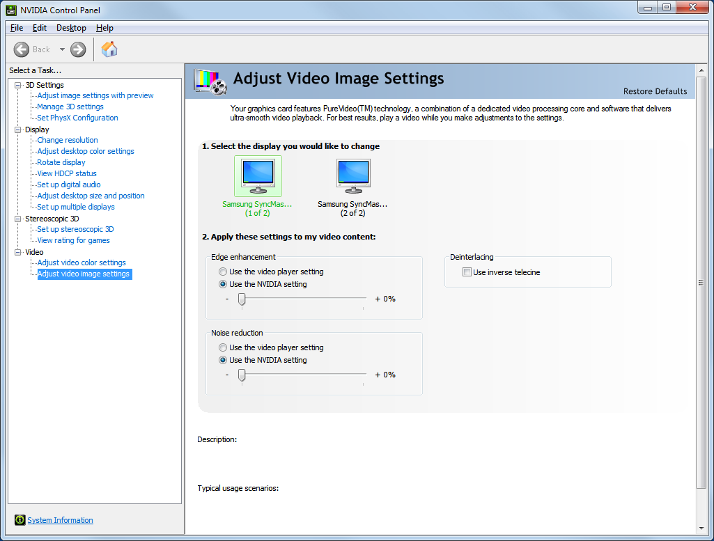The image size is (714, 541).
Task: Click Restore Defaults
Action: [x=655, y=91]
